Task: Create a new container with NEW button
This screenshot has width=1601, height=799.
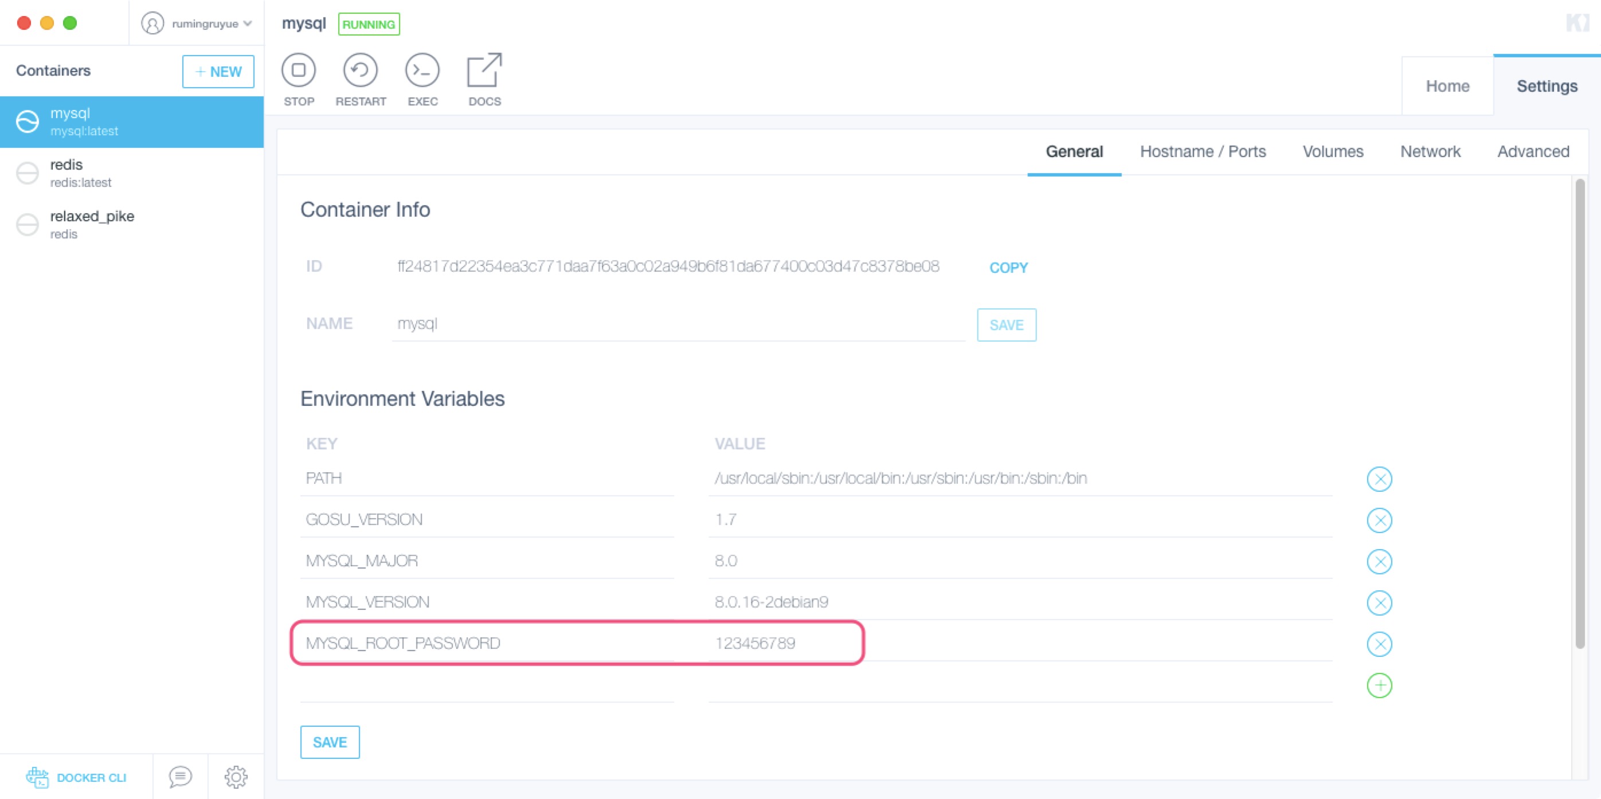Action: click(x=218, y=72)
